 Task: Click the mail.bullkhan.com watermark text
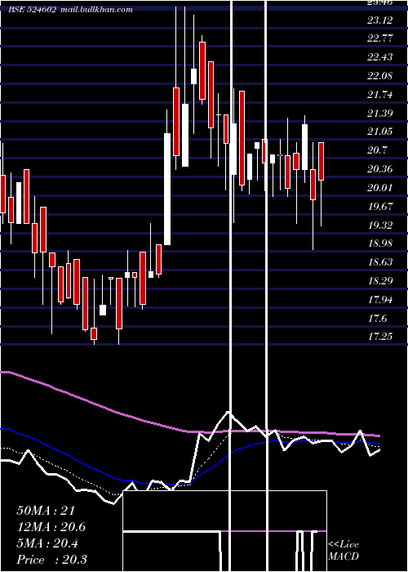pyautogui.click(x=95, y=10)
